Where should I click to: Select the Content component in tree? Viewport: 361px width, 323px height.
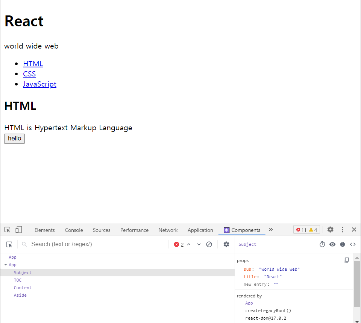coord(23,288)
